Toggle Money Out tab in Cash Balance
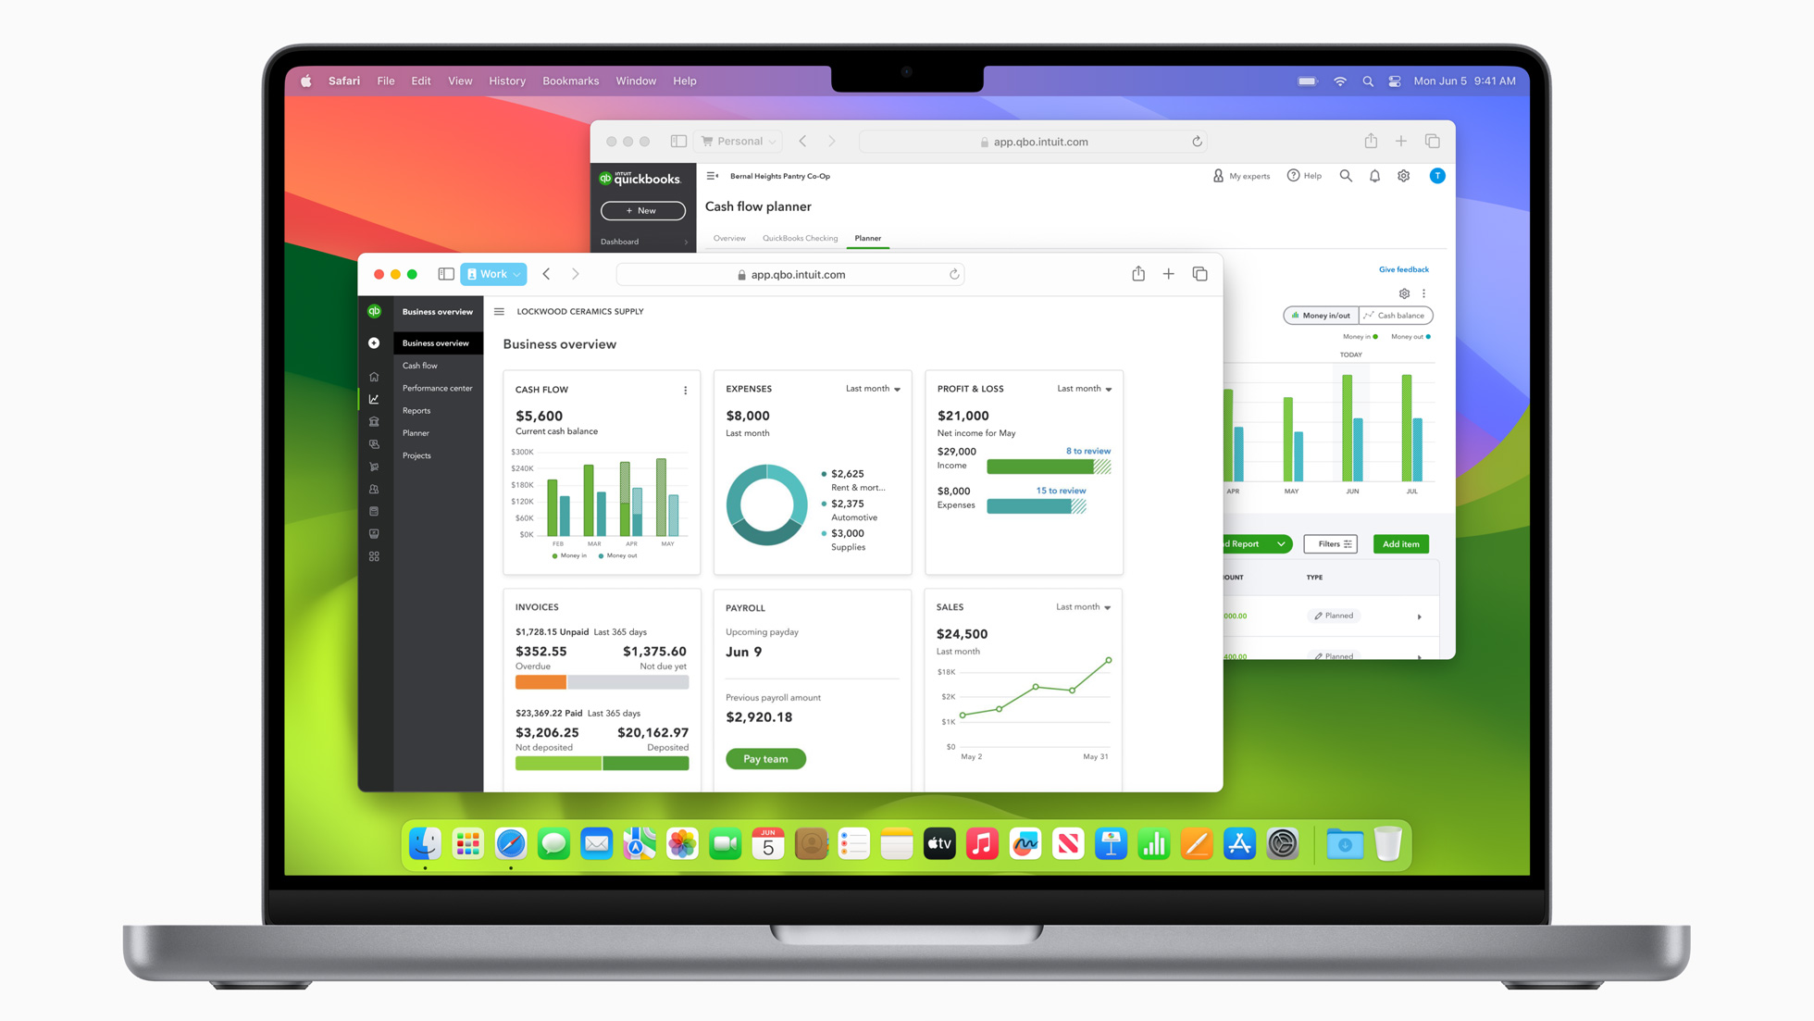 coord(1405,338)
